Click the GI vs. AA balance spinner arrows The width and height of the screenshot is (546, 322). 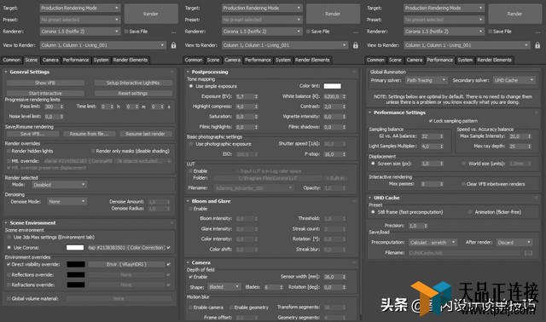pyautogui.click(x=442, y=136)
